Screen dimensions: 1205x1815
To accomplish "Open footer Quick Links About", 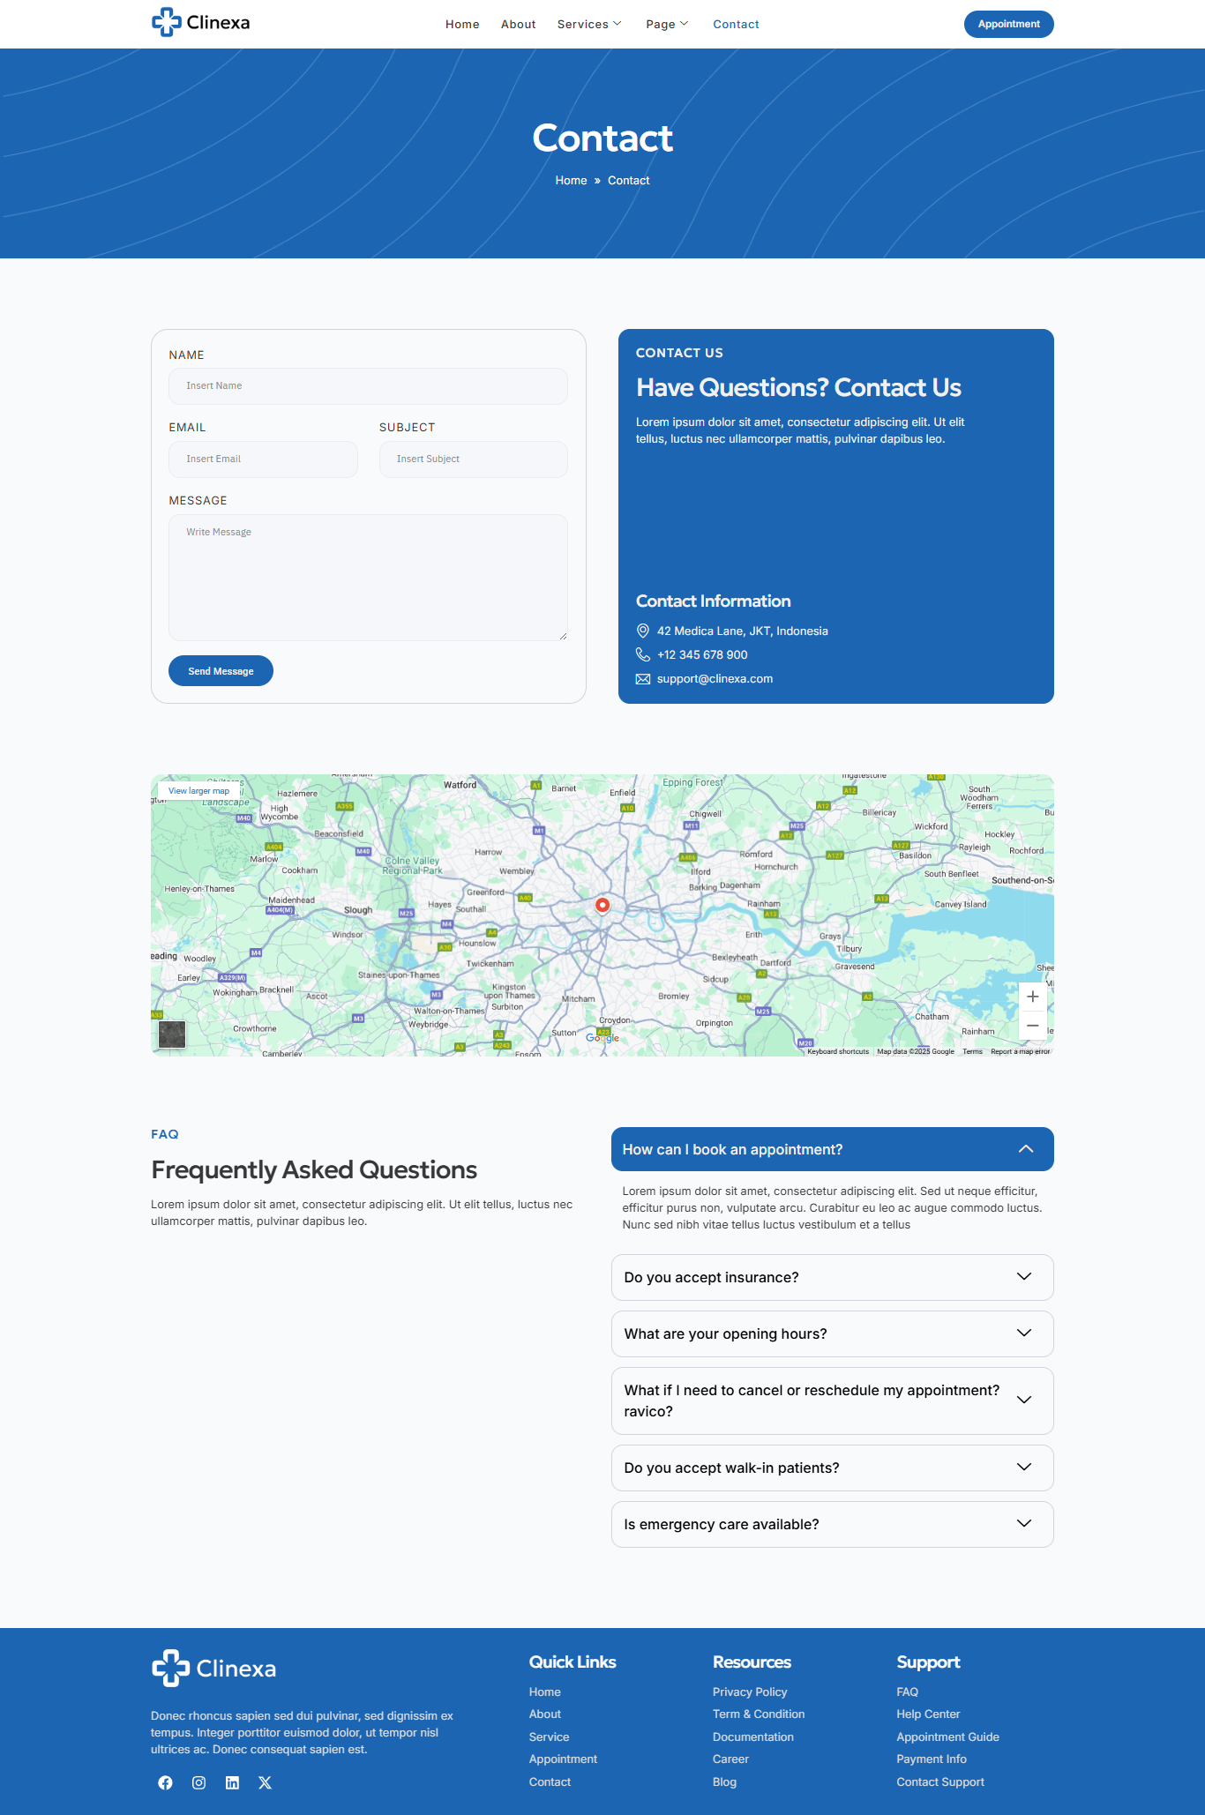I will 544,1714.
